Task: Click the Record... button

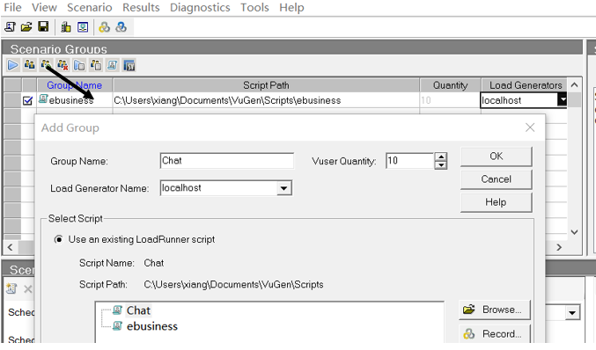Action: point(495,334)
